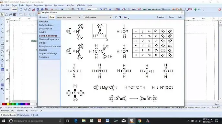Pick the cyan color swatch in palette
Screen dimensions: 222x124
(17, 104)
